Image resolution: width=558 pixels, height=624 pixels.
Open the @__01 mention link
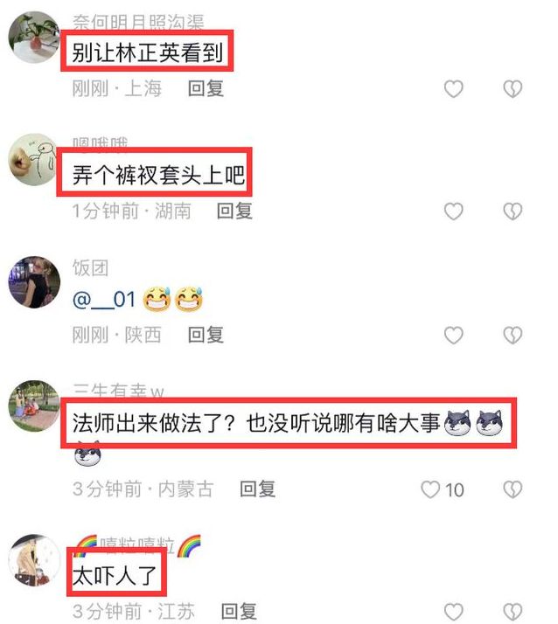click(x=104, y=299)
